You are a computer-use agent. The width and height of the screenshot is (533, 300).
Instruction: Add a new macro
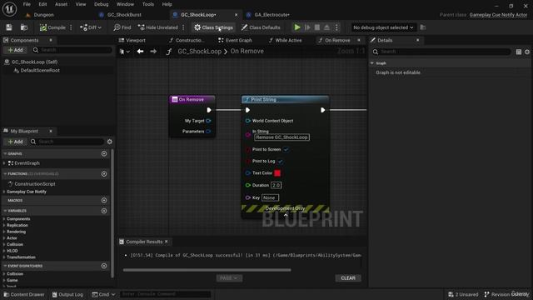(x=104, y=200)
